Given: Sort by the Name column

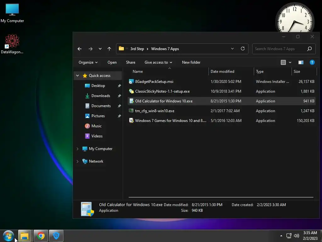Looking at the screenshot, I should pos(138,72).
